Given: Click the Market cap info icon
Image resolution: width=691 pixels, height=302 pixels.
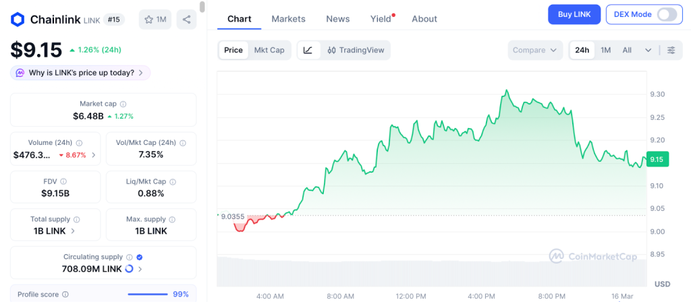Looking at the screenshot, I should 123,104.
